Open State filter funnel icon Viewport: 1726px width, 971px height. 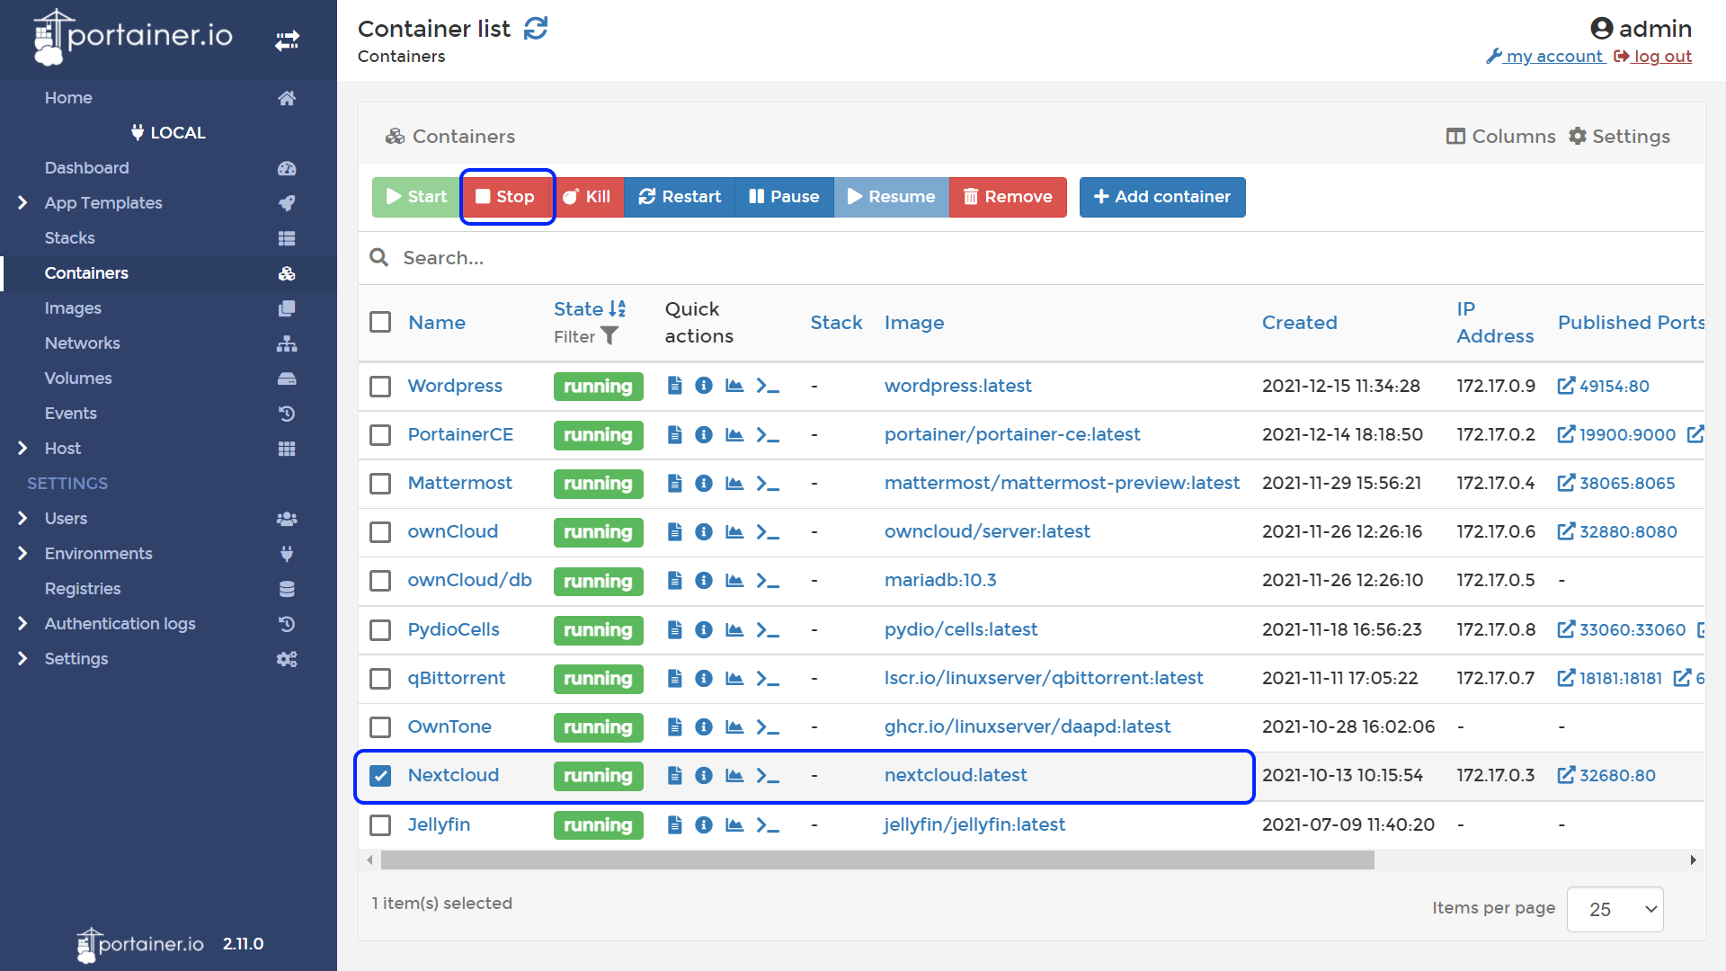point(609,335)
